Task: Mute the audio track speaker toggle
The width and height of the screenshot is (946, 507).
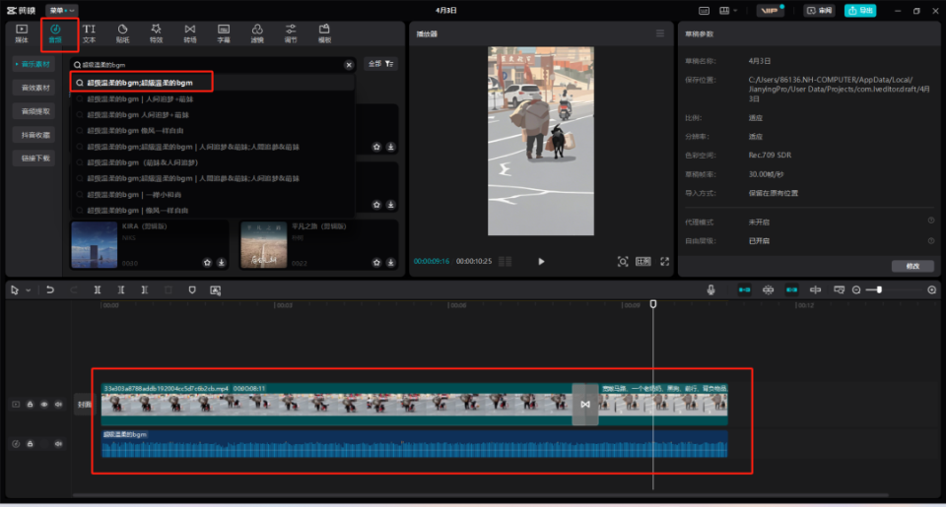Action: [x=58, y=444]
